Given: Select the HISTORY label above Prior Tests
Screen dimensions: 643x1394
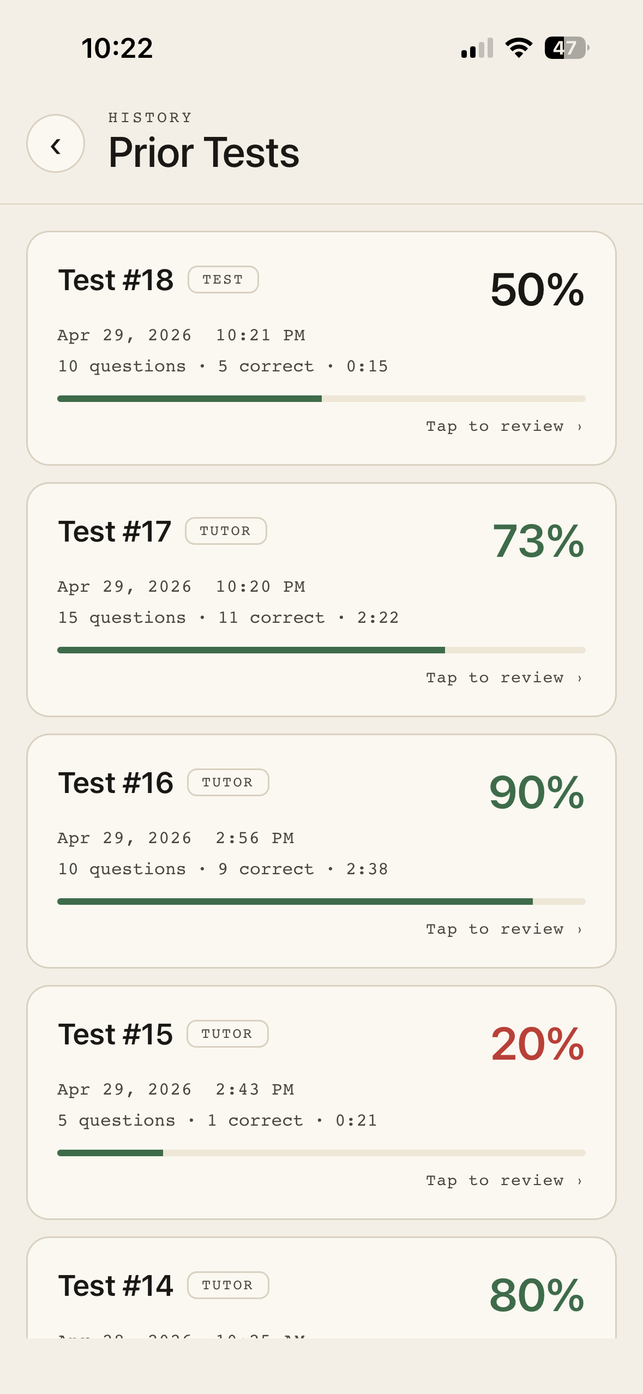Looking at the screenshot, I should 149,117.
